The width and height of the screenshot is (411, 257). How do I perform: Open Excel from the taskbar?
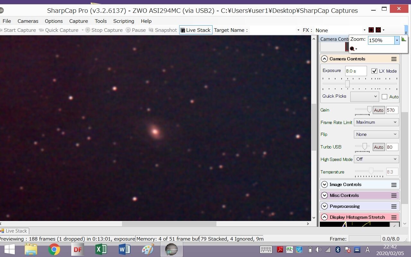101,249
